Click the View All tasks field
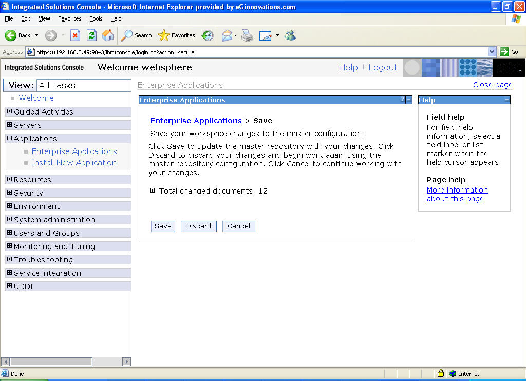The width and height of the screenshot is (526, 381). point(84,85)
